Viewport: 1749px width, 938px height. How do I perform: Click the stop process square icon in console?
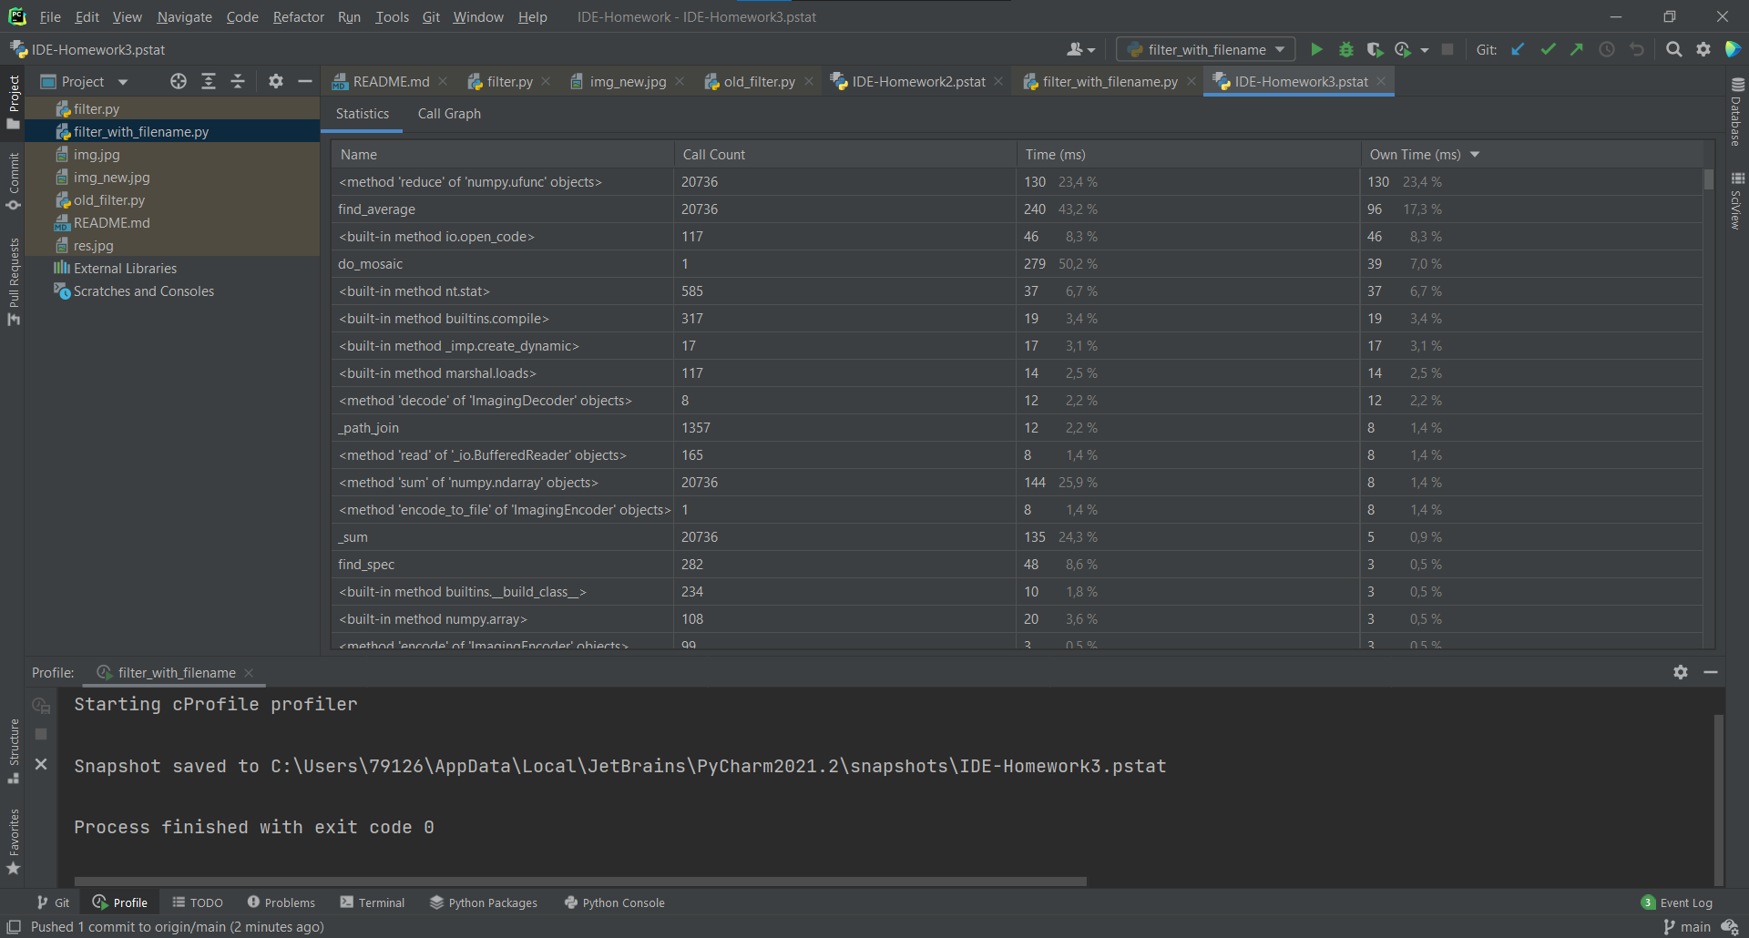(x=41, y=734)
